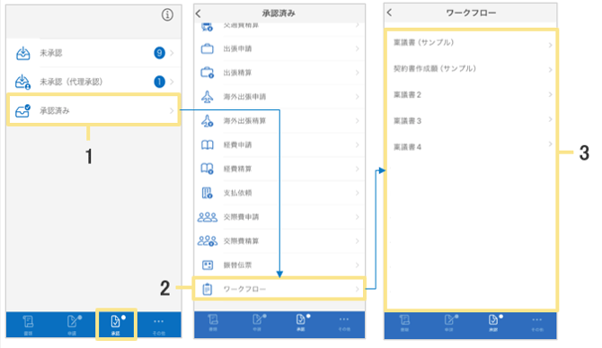This screenshot has width=602, height=348.
Task: Click the 未承認 badge showing 9
Action: pyautogui.click(x=159, y=53)
